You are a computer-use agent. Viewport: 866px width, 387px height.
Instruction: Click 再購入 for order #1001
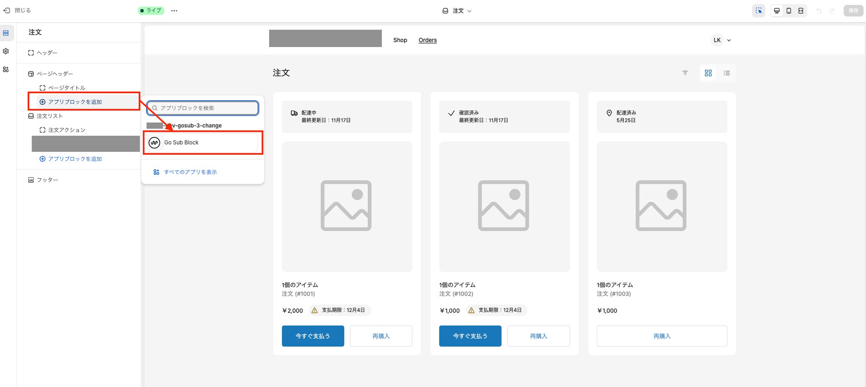(x=381, y=336)
